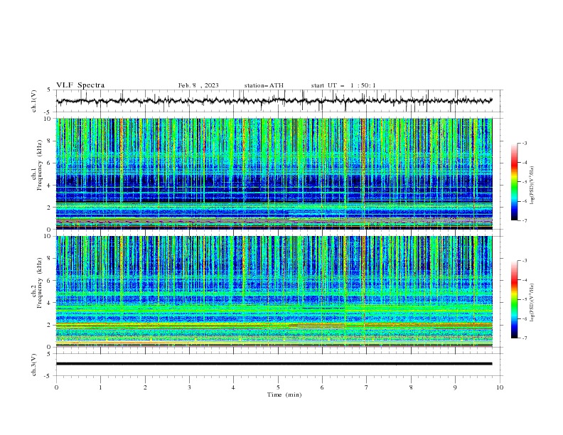
Task: Click the "5" tick on the time axis
Action: (x=278, y=387)
